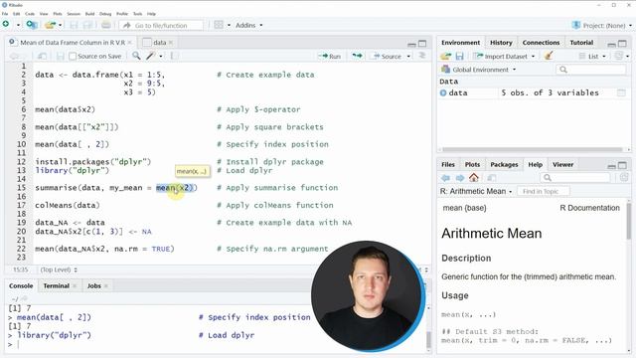Open the List view dropdown
This screenshot has height=358, width=636.
[x=592, y=56]
